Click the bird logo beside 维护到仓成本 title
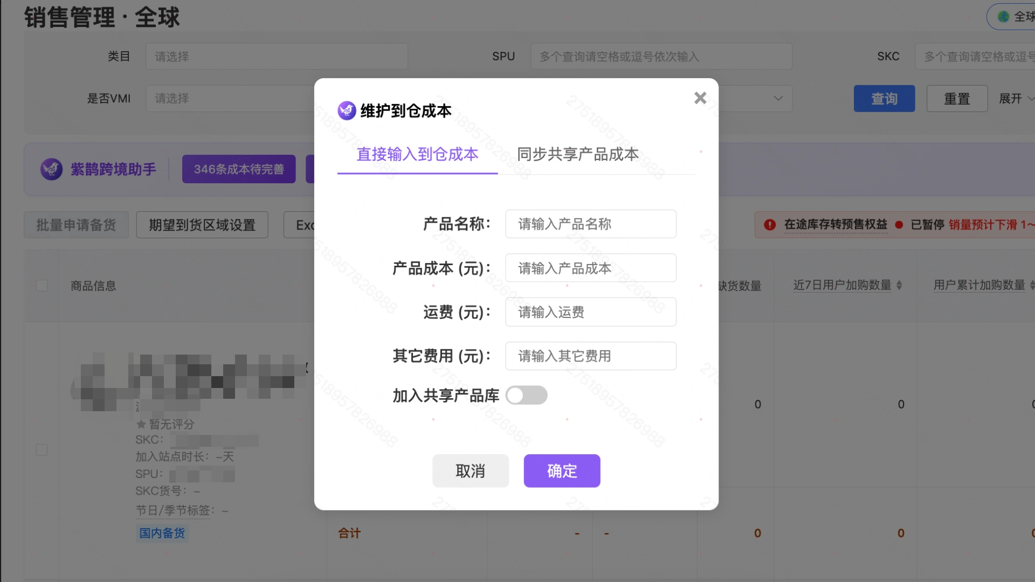 click(x=347, y=110)
